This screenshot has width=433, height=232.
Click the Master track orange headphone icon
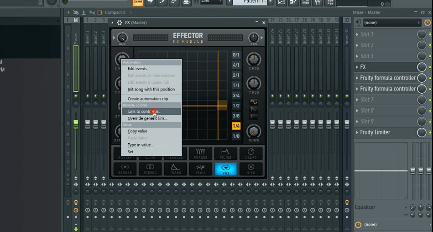pyautogui.click(x=76, y=202)
